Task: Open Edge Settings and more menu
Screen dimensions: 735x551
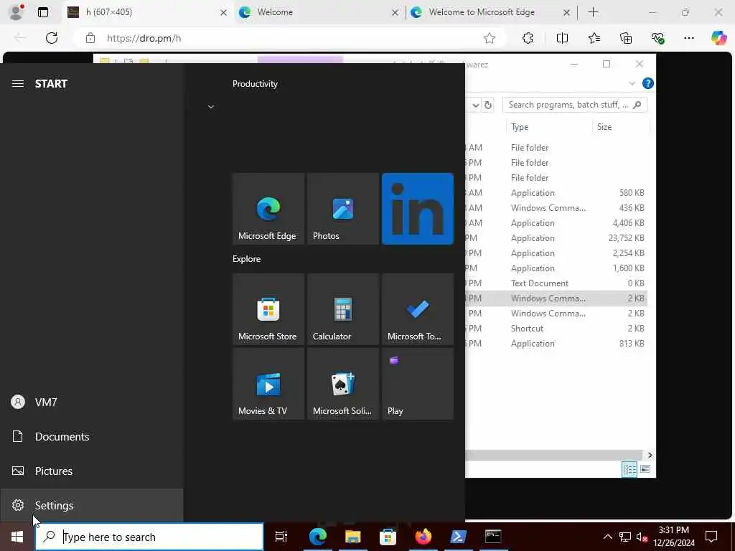Action: [688, 38]
